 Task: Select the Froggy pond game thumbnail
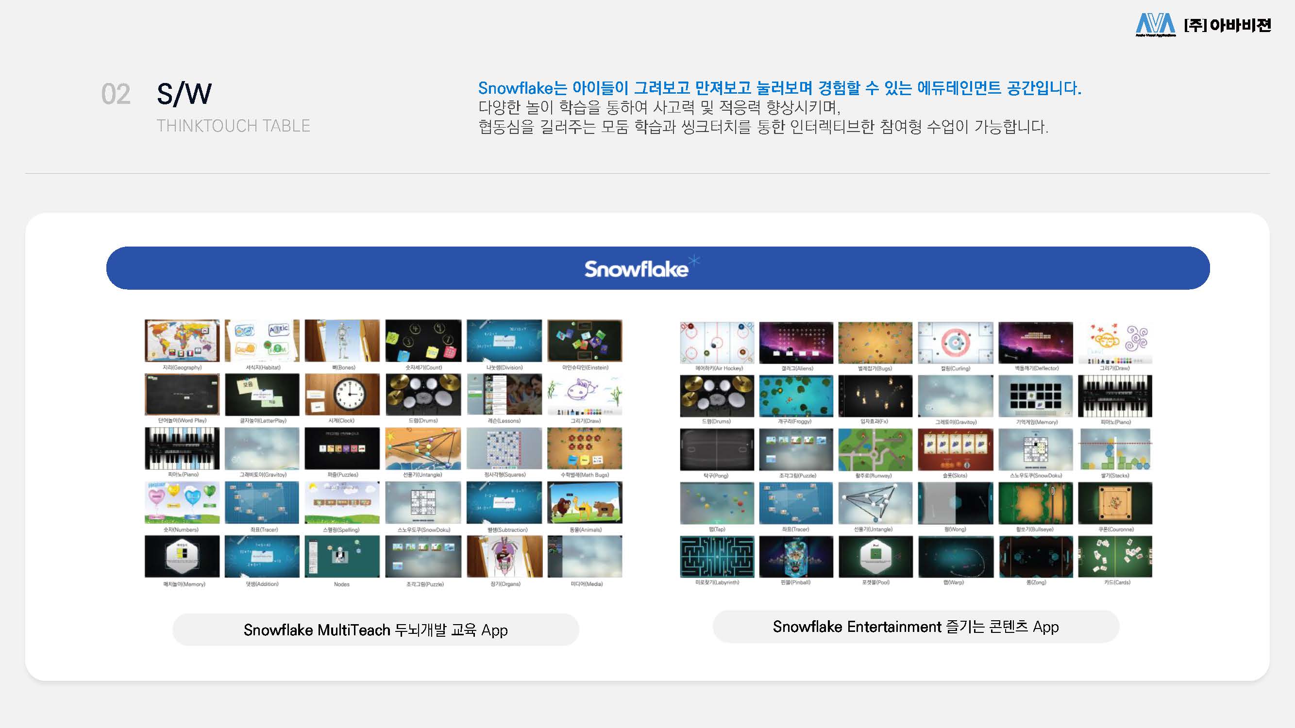click(x=796, y=396)
